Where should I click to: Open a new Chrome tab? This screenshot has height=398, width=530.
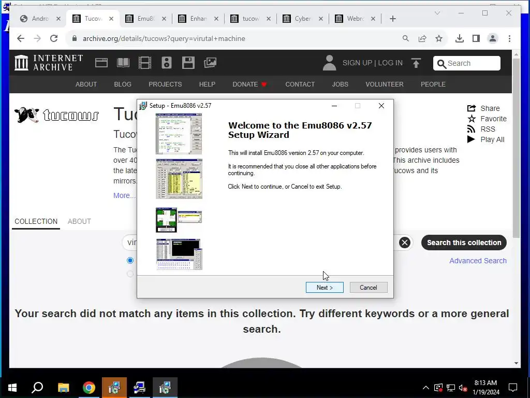tap(392, 19)
